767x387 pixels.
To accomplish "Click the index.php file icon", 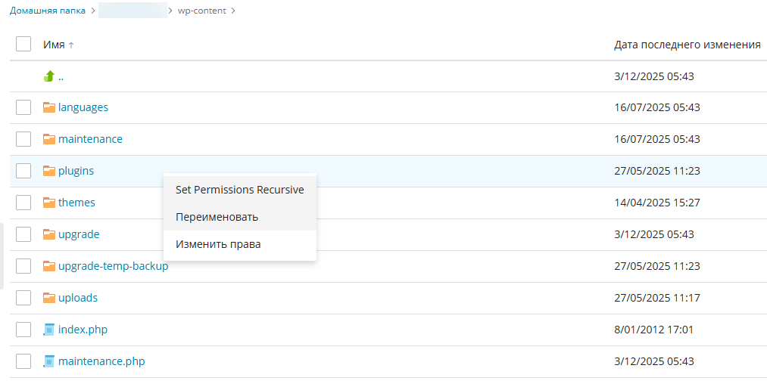I will 49,330.
